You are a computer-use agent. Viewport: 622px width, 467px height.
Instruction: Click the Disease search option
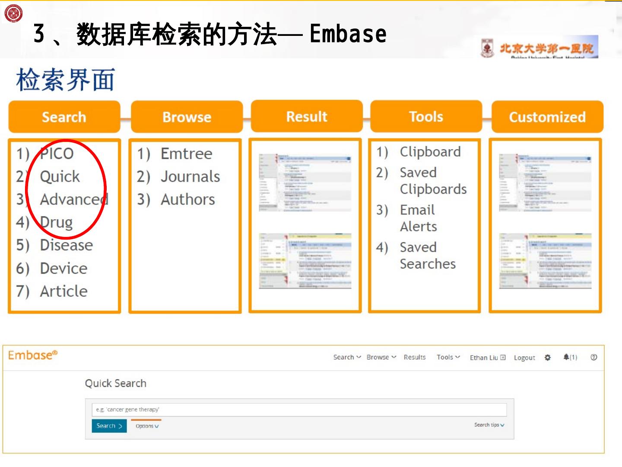tap(66, 245)
